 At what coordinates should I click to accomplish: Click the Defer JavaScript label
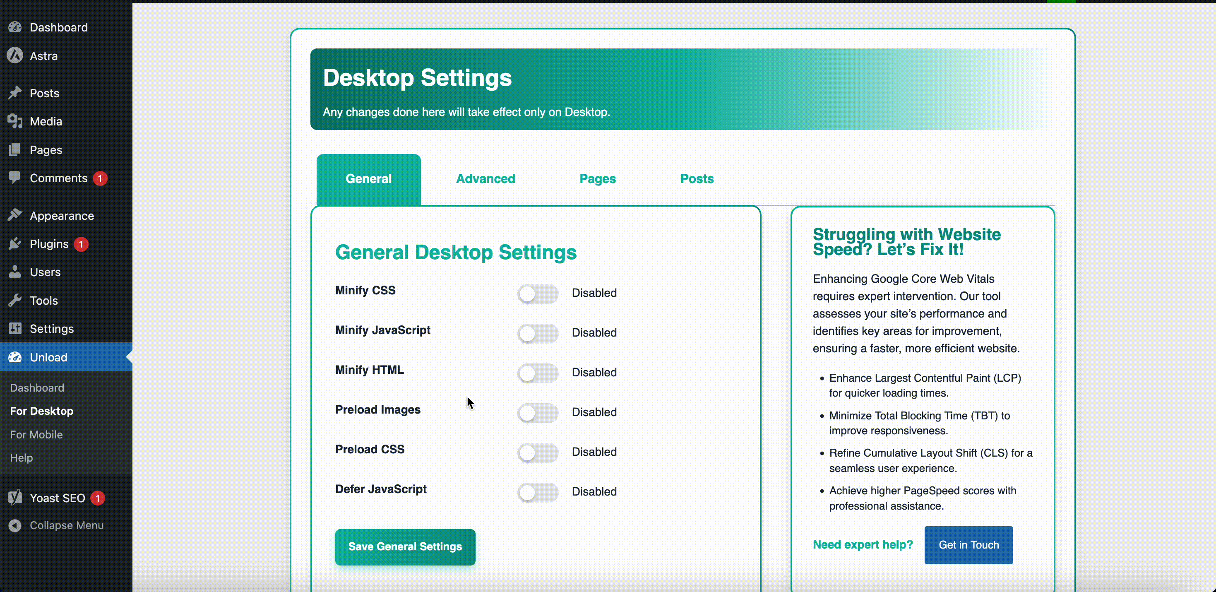tap(381, 489)
